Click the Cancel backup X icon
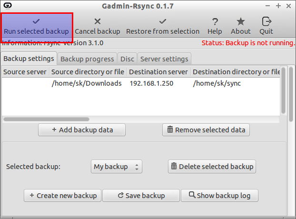This screenshot has width=296, height=219. [x=98, y=21]
